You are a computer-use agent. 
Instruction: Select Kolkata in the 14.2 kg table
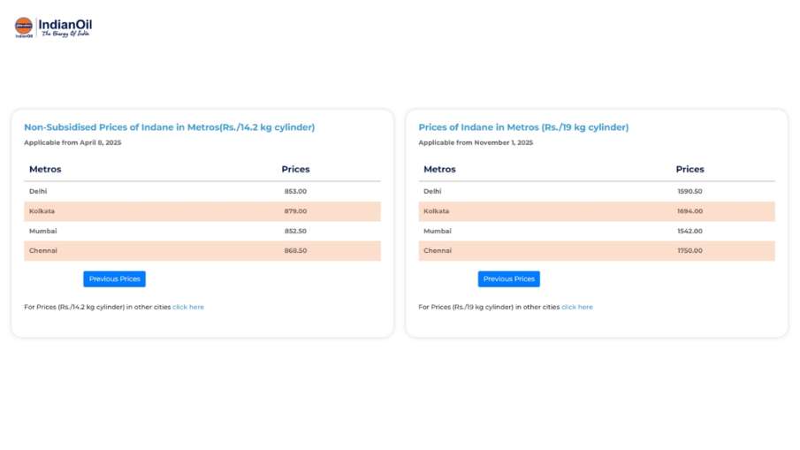42,211
